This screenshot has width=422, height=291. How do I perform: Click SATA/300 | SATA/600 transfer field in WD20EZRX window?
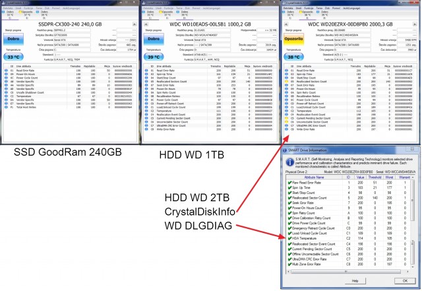352,45
